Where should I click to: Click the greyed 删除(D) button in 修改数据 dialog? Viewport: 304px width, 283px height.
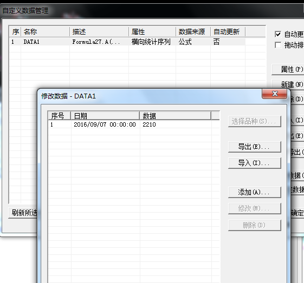click(255, 225)
